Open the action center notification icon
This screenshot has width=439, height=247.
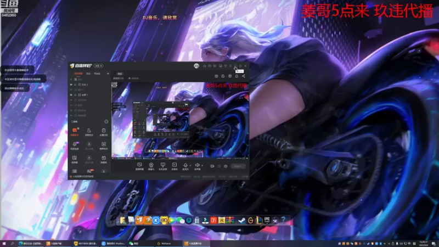pyautogui.click(x=434, y=244)
